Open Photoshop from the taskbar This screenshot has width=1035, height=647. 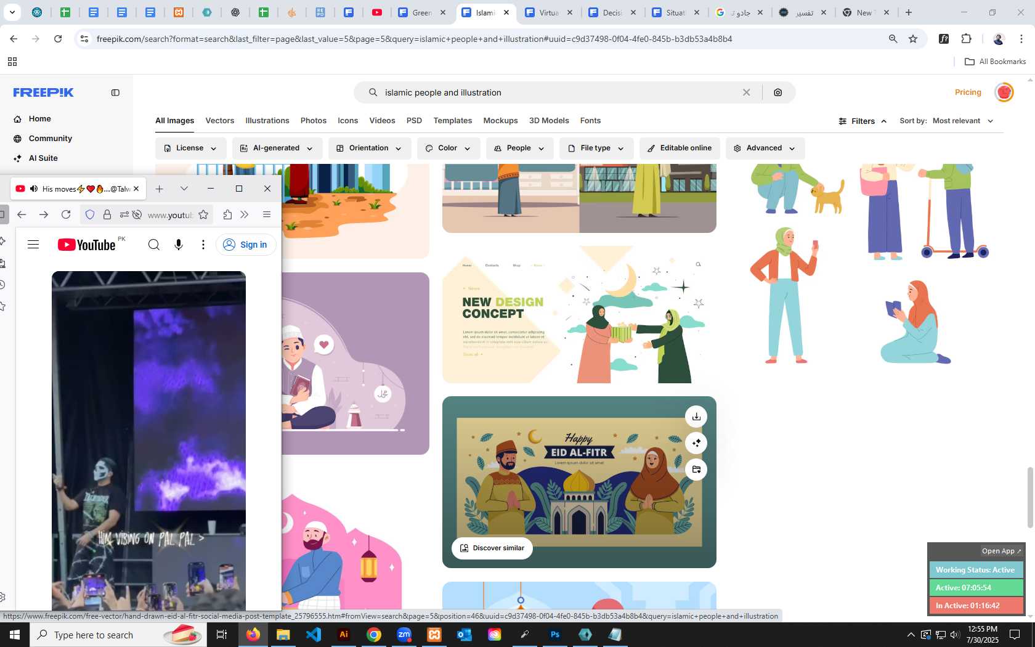pyautogui.click(x=555, y=635)
